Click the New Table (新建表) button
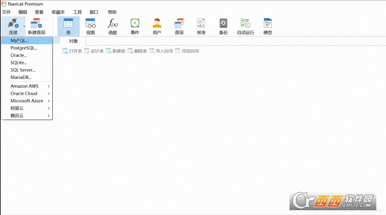The width and height of the screenshot is (386, 215). 115,51
